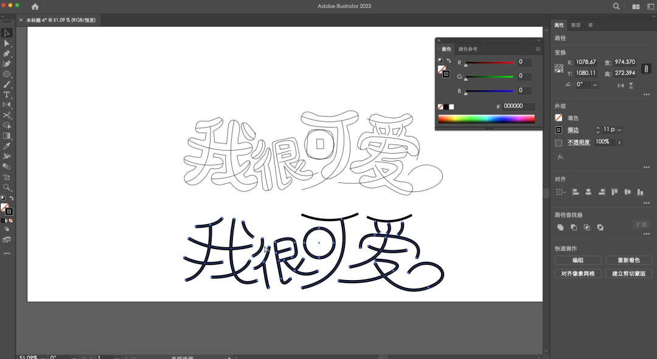
Task: Swap fill and stroke in Color panel
Action: coord(448,61)
